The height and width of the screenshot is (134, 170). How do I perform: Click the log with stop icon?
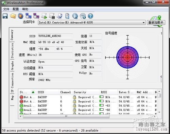(52, 16)
